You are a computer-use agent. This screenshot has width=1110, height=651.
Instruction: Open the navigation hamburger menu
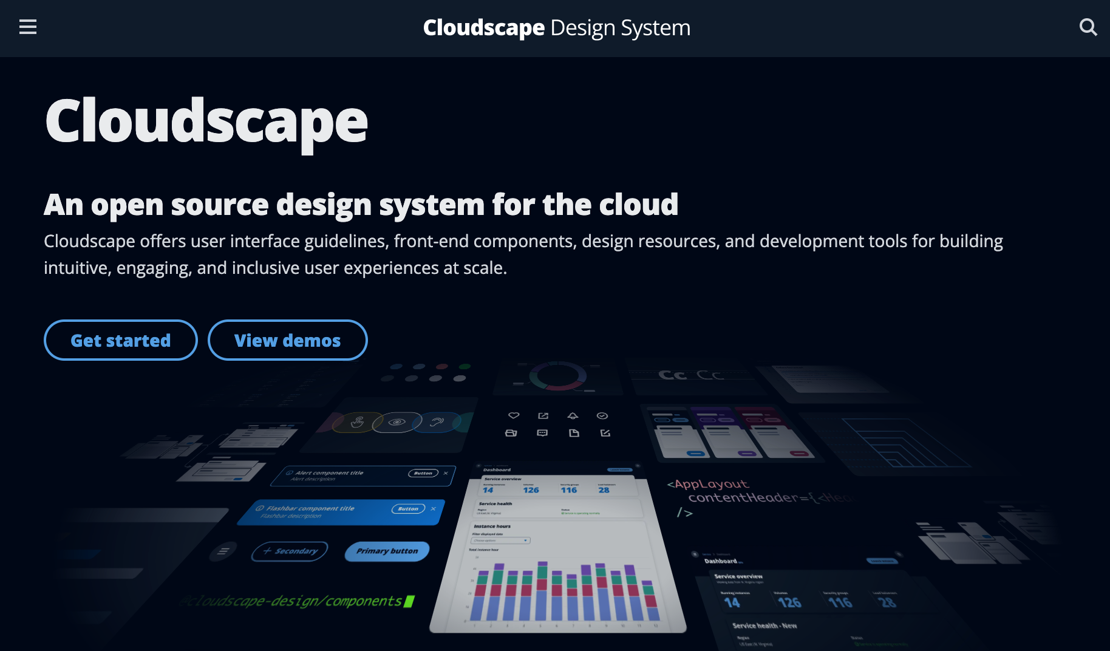(x=27, y=27)
